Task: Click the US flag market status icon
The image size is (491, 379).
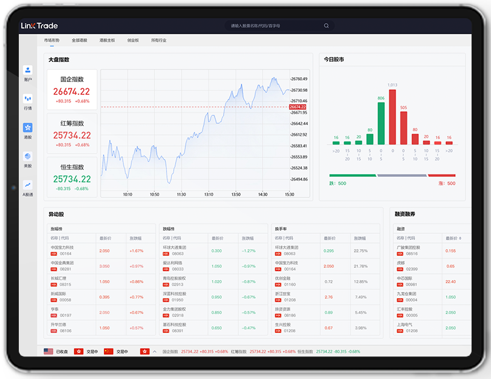Action: pos(48,351)
